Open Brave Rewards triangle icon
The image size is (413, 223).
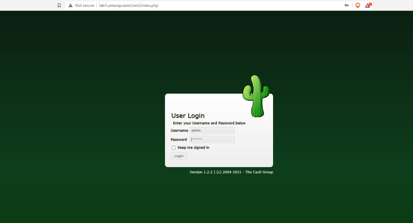[x=368, y=5]
